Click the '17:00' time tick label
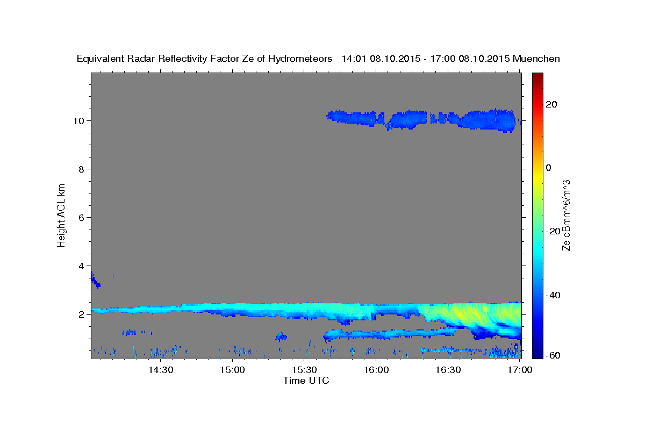The width and height of the screenshot is (645, 430). [520, 370]
